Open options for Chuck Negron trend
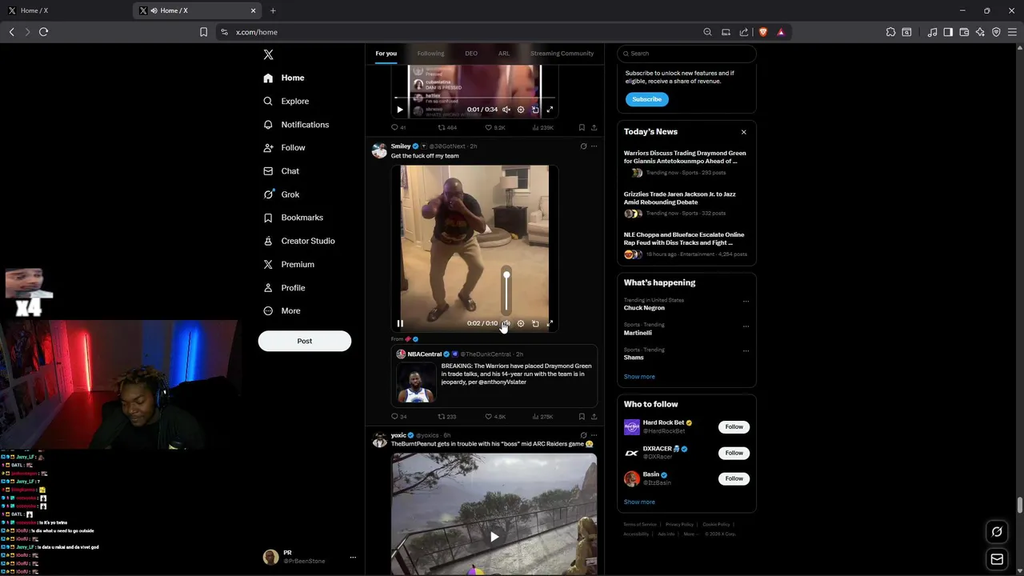 click(x=746, y=302)
